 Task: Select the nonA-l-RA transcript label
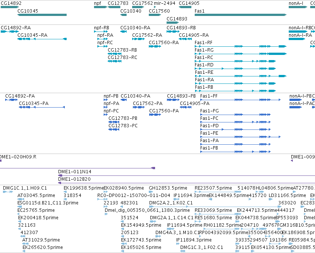300,35
